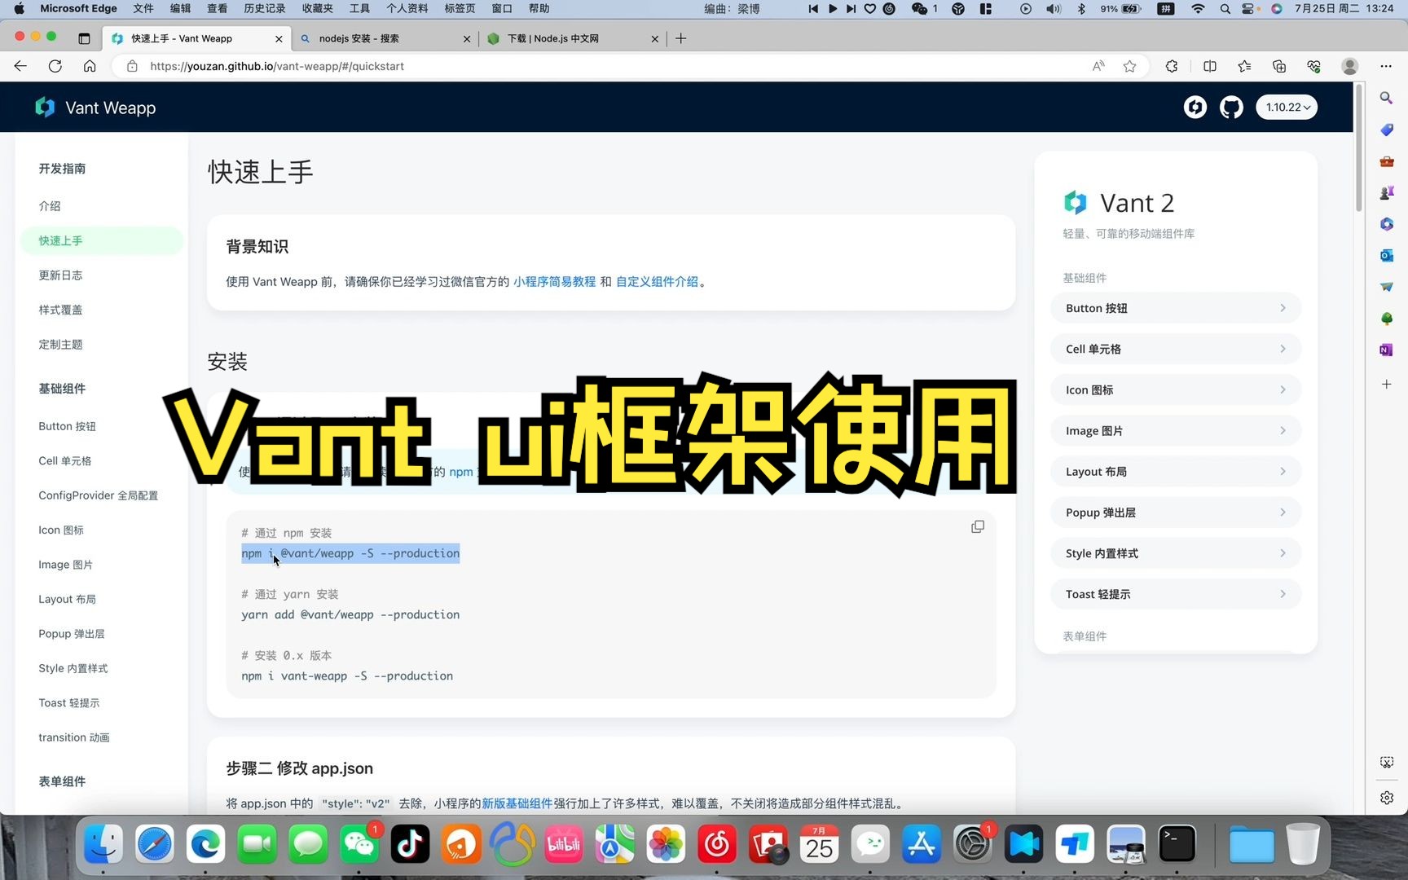The width and height of the screenshot is (1408, 880).
Task: Open Wi-Fi status in menu bar
Action: [x=1198, y=8]
